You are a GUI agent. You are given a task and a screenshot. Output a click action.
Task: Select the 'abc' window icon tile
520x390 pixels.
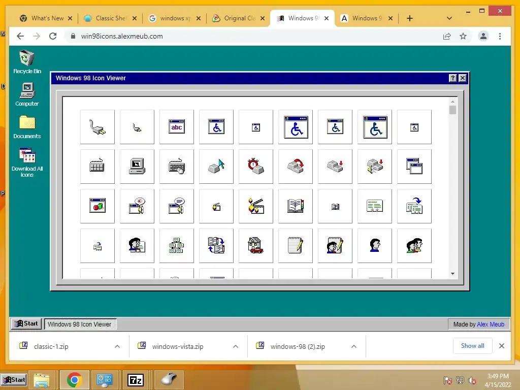click(x=176, y=127)
